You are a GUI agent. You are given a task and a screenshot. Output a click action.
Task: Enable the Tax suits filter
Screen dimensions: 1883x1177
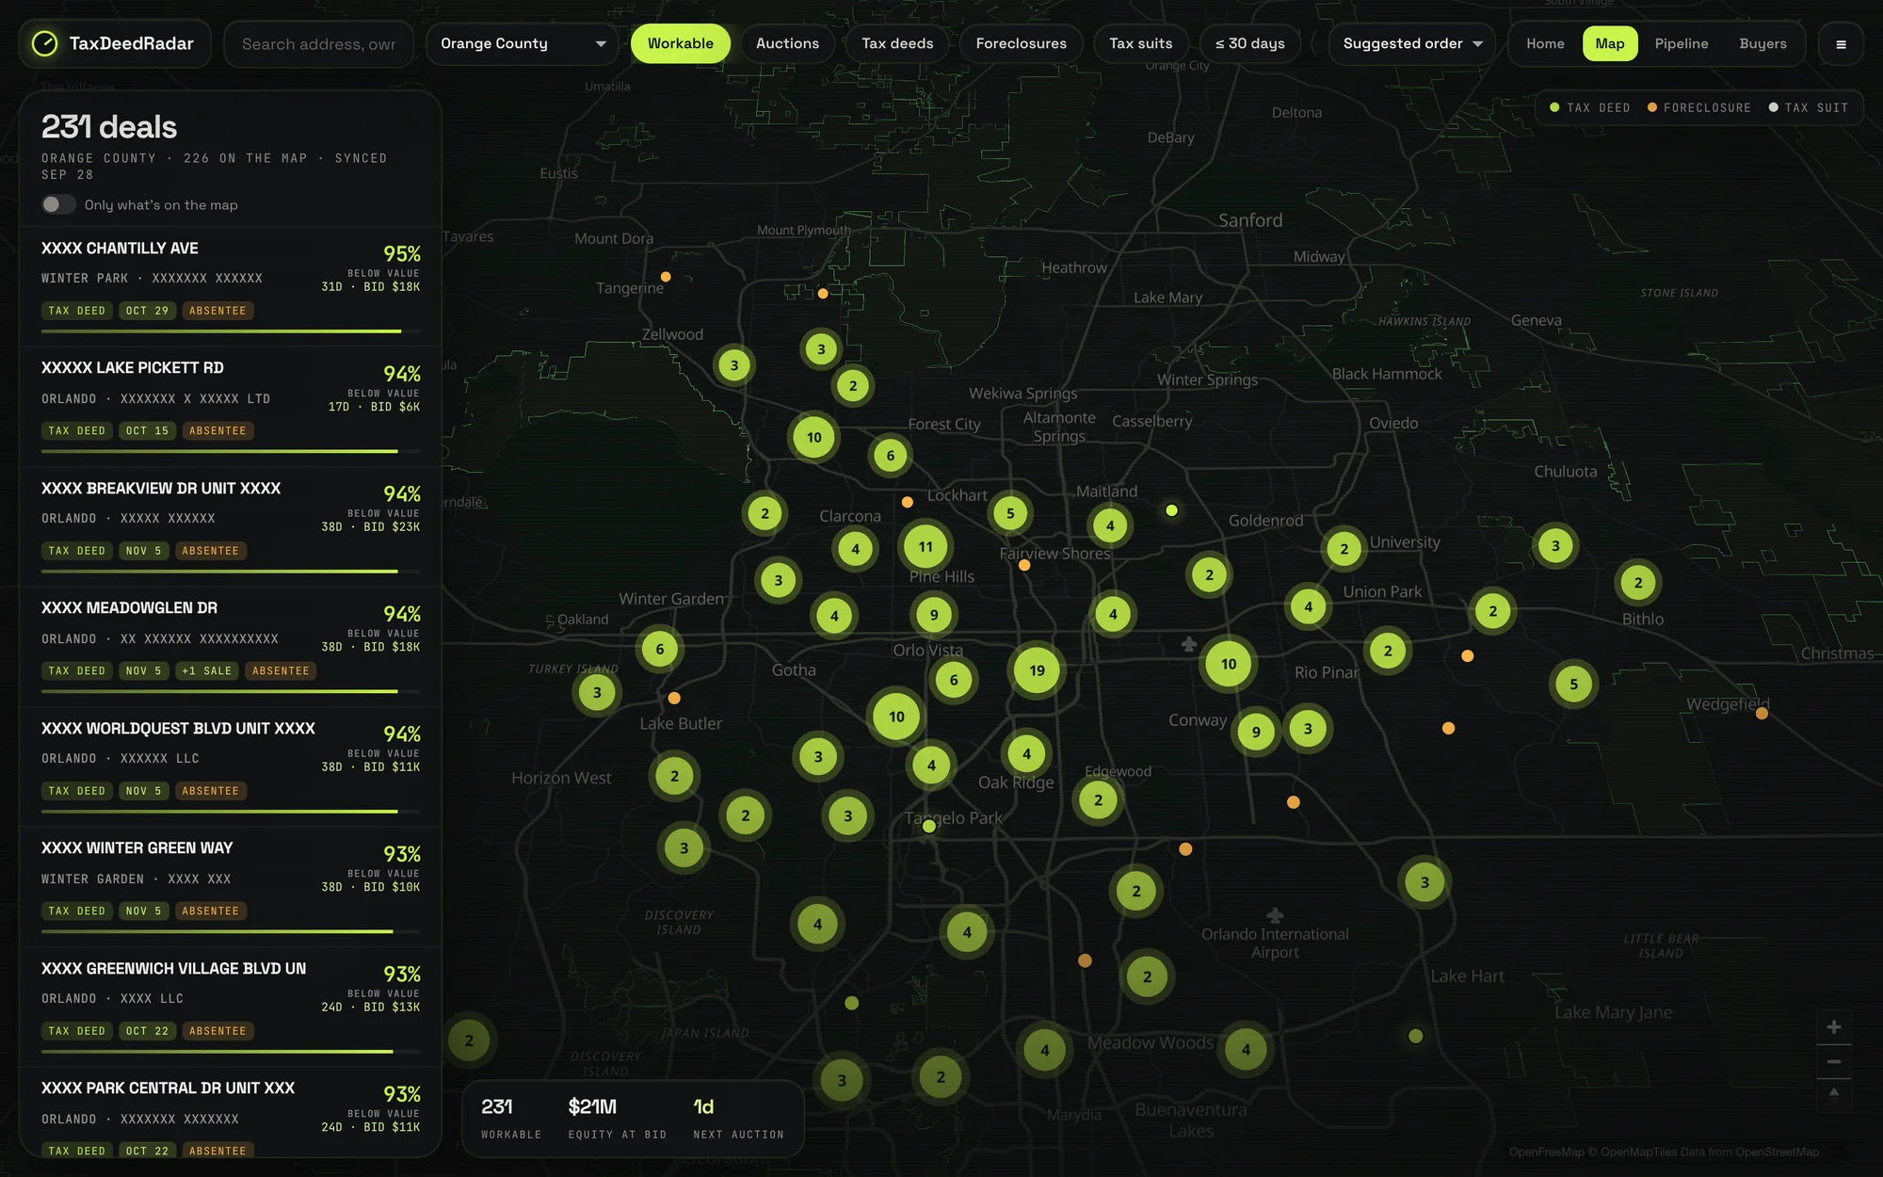click(1140, 43)
